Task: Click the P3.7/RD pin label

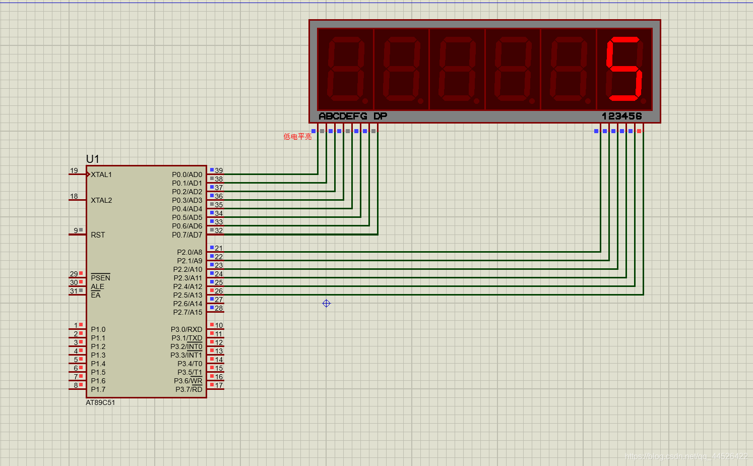Action: tap(189, 389)
